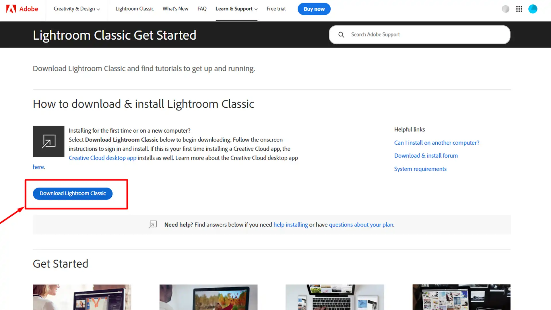This screenshot has width=551, height=310.
Task: Click the 'Lightroom Classic Get Started' page title
Action: click(x=115, y=35)
